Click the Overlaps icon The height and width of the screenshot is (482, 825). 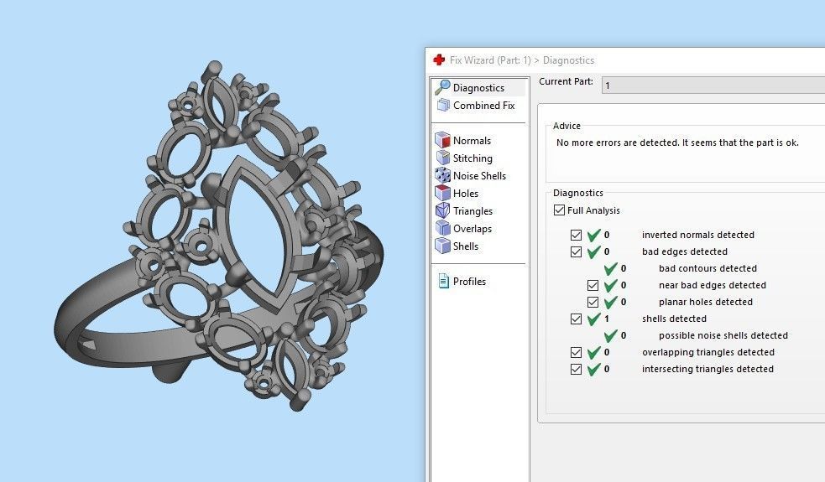443,228
